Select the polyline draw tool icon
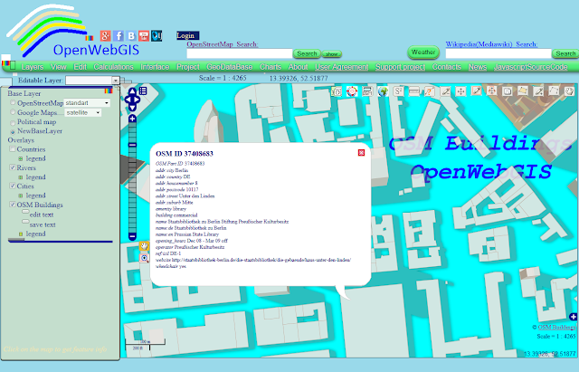Viewport: 579px width, 372px height. point(554,91)
